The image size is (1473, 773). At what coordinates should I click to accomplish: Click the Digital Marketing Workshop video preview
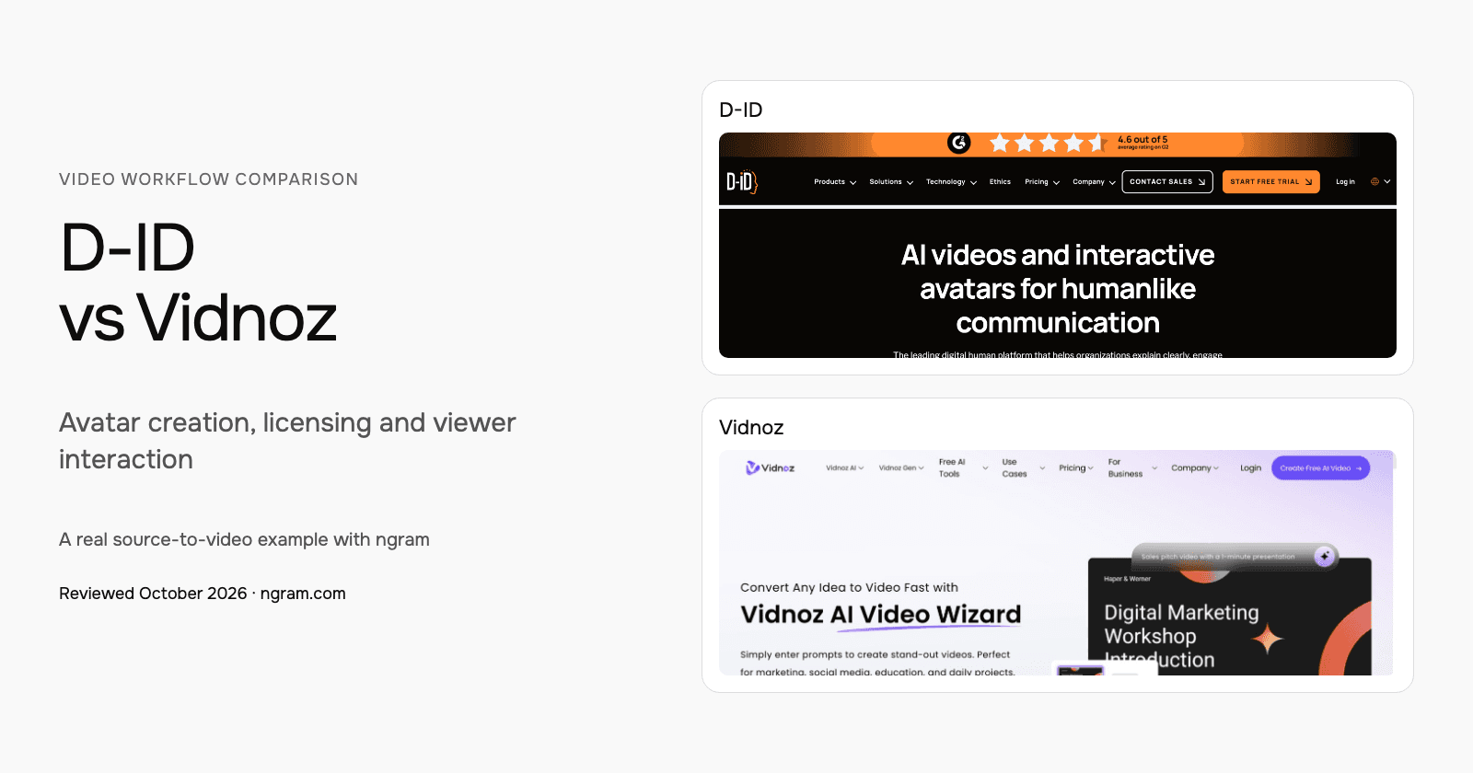click(x=1230, y=617)
